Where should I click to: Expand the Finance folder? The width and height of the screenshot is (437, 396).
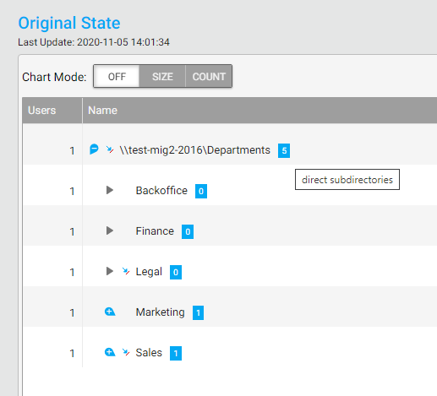(110, 231)
